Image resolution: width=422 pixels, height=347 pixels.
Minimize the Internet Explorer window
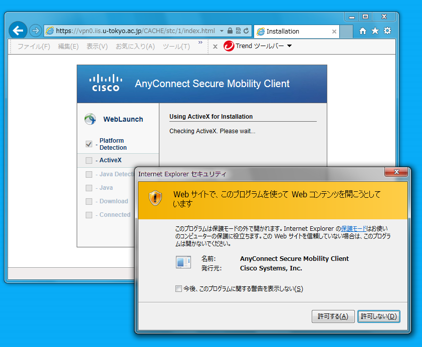tap(351, 17)
